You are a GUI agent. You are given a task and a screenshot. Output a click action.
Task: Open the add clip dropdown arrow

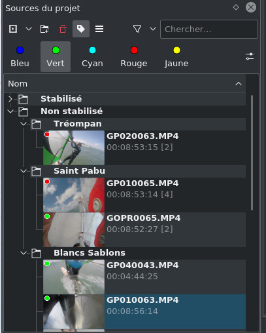click(x=29, y=29)
